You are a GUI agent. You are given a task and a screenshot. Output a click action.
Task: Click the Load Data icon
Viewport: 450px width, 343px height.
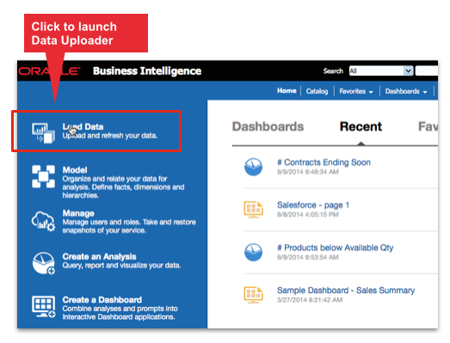pyautogui.click(x=43, y=132)
